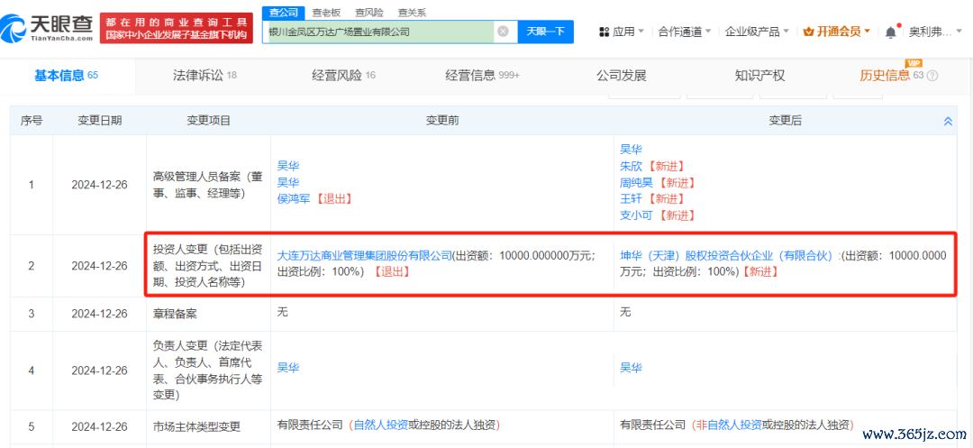Click 吴华 in row 4's 变更前 column
This screenshot has width=973, height=448.
[288, 368]
